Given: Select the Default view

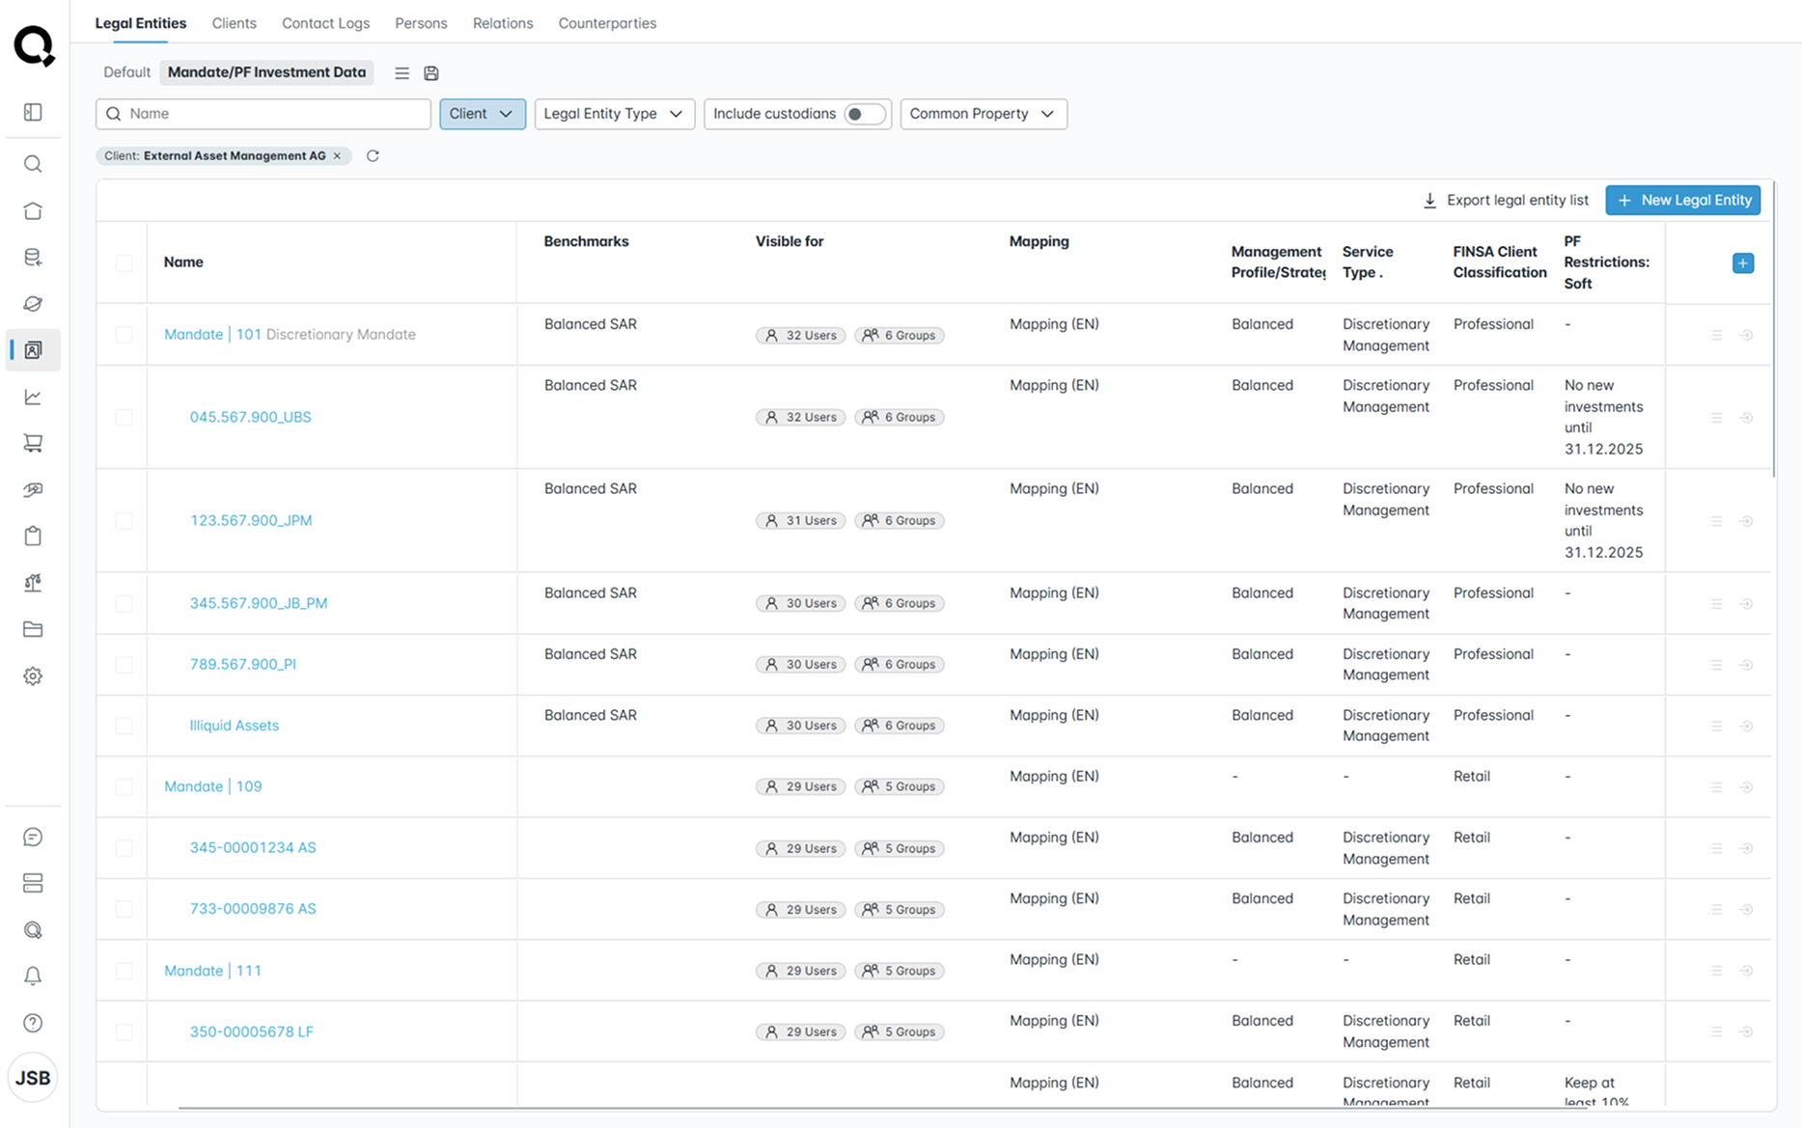Looking at the screenshot, I should tap(126, 72).
